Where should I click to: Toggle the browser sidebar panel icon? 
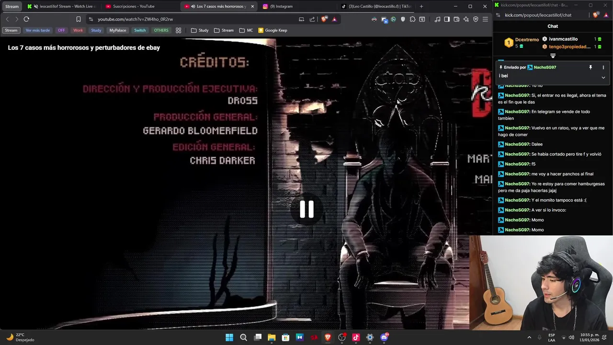pos(447,19)
